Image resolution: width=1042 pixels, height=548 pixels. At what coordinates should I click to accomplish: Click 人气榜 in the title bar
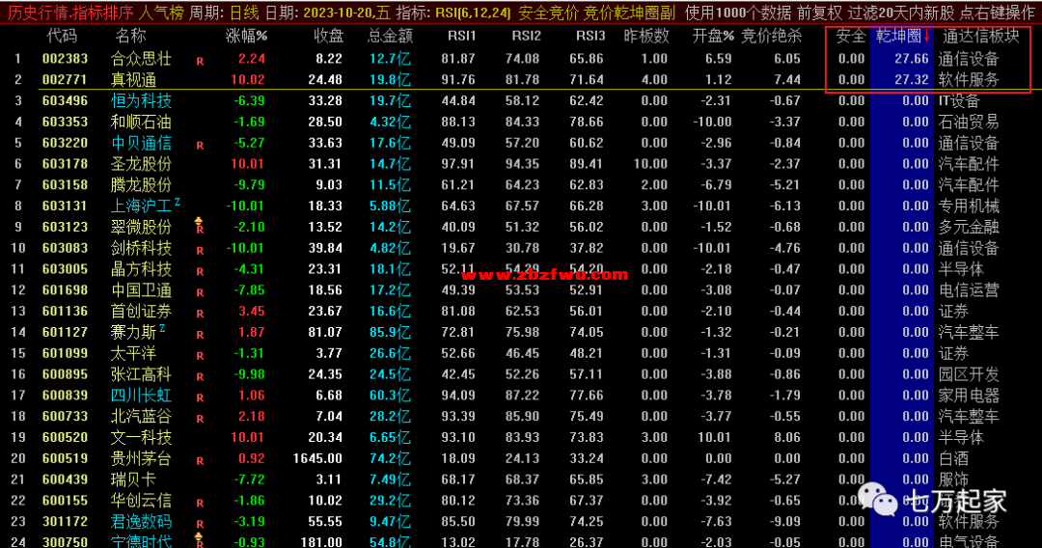161,13
